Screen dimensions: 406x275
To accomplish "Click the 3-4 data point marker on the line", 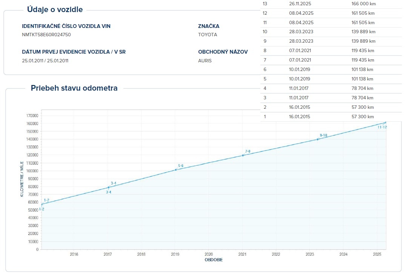I will [x=109, y=187].
